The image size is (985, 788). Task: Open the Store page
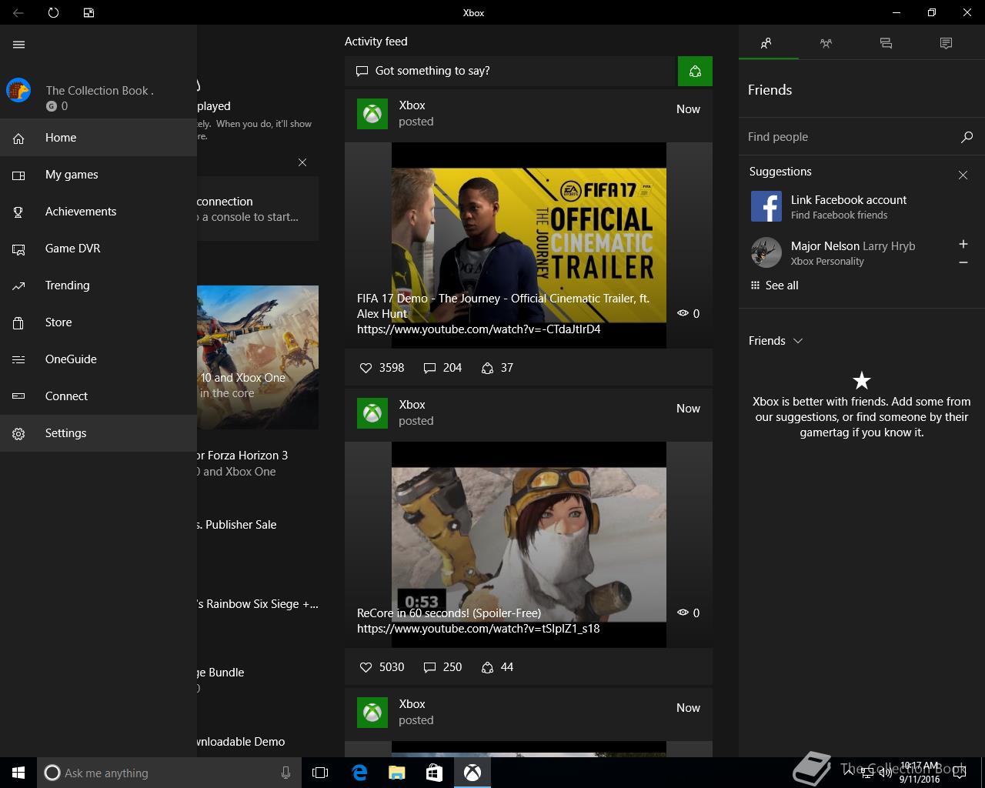click(98, 322)
